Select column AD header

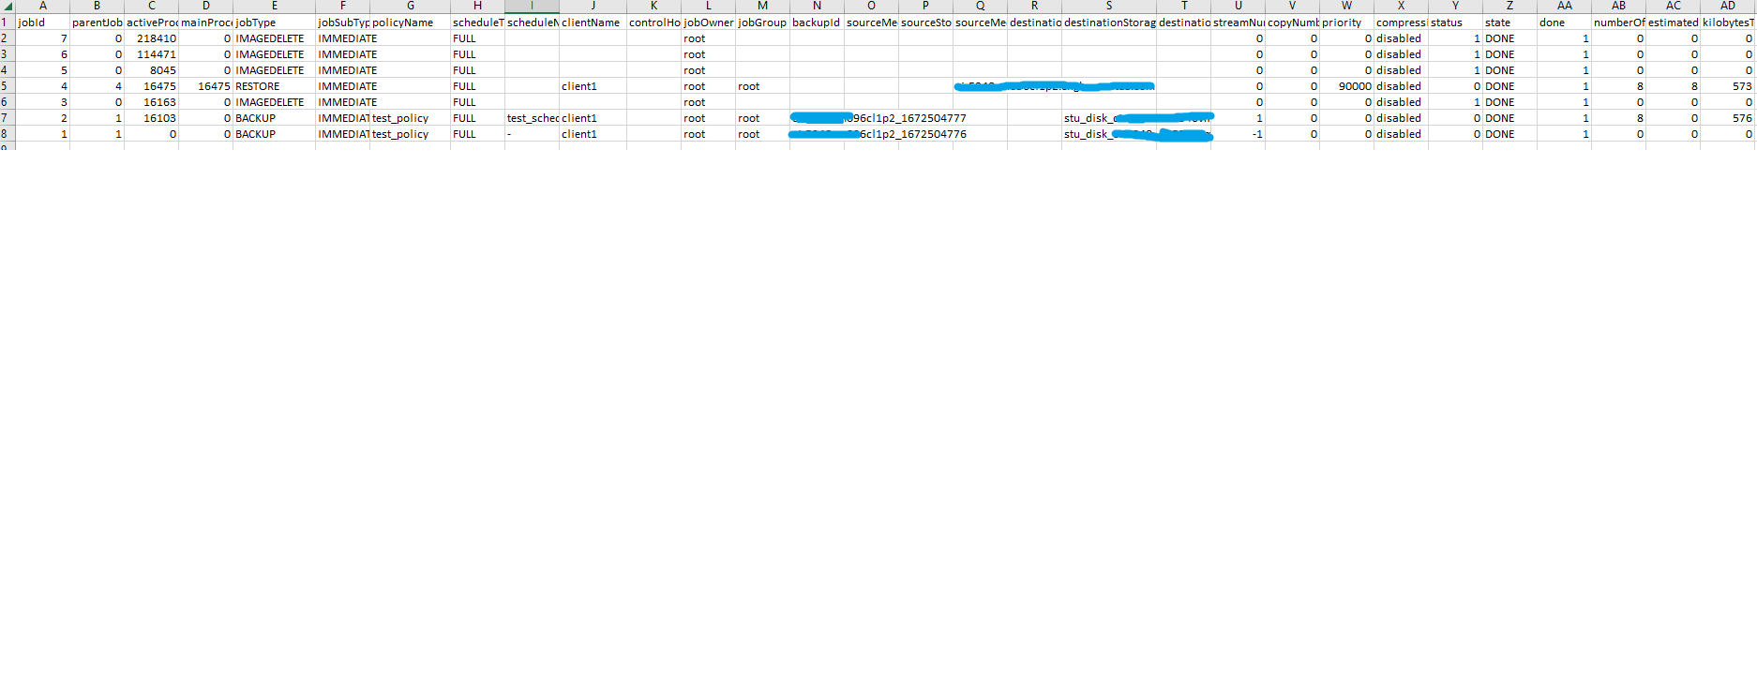click(1728, 6)
